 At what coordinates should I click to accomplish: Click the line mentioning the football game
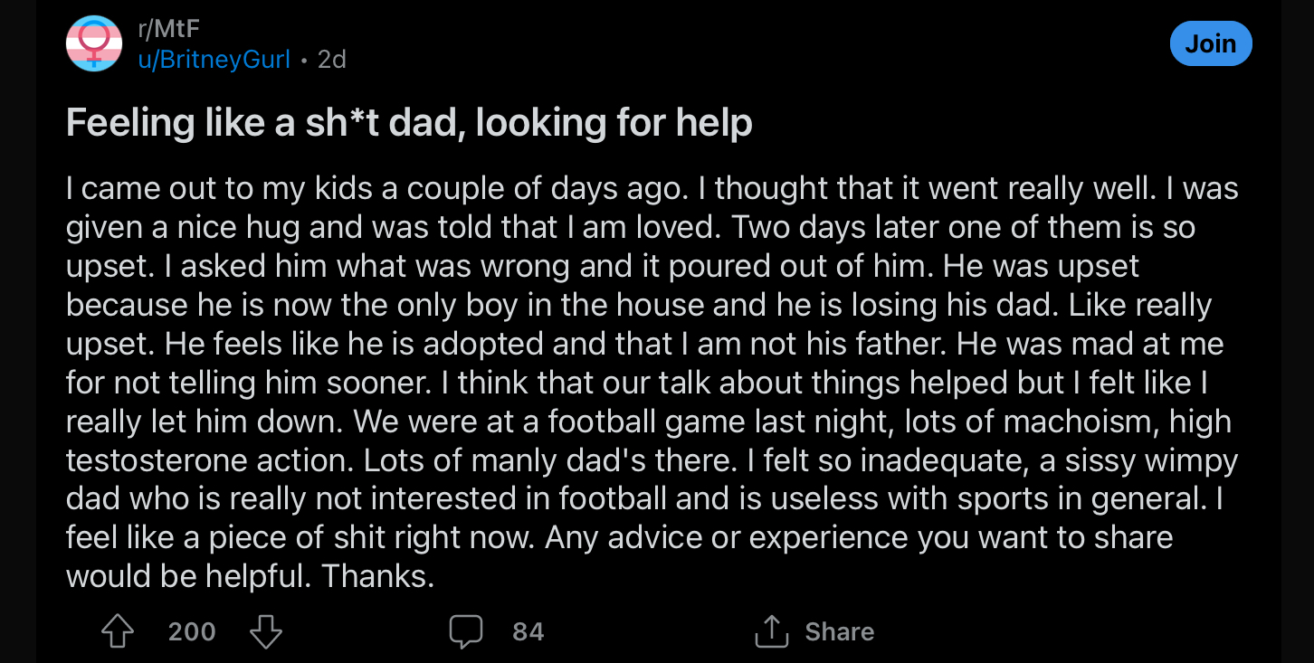tap(649, 421)
